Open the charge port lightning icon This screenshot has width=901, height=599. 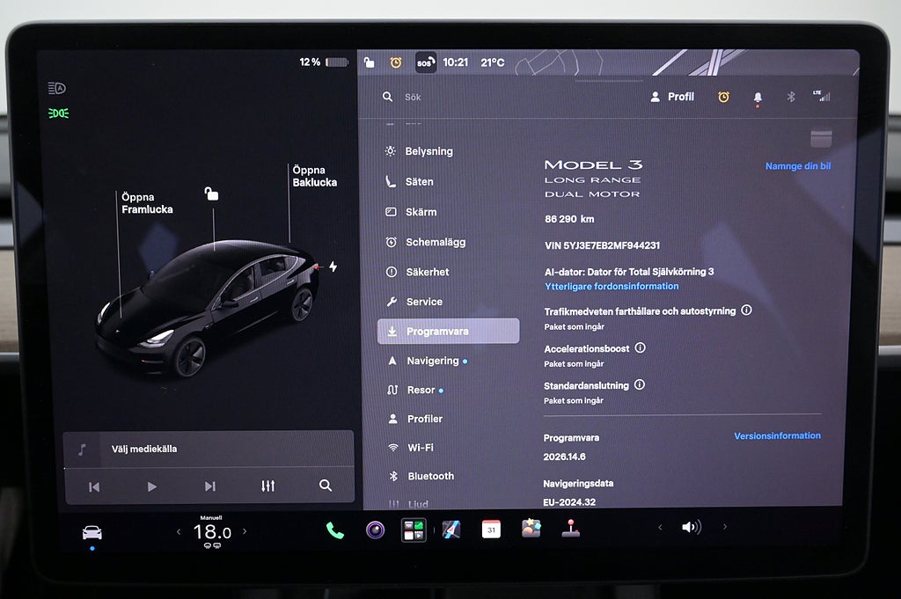(333, 267)
